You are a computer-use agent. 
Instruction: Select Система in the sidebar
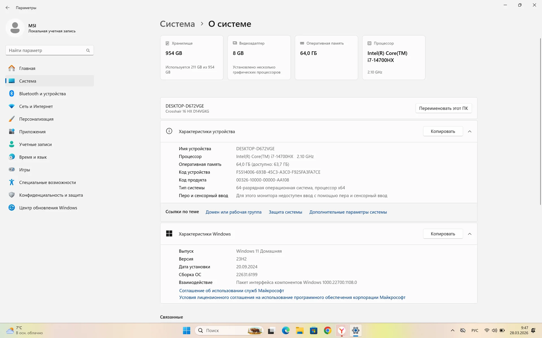pos(50,81)
